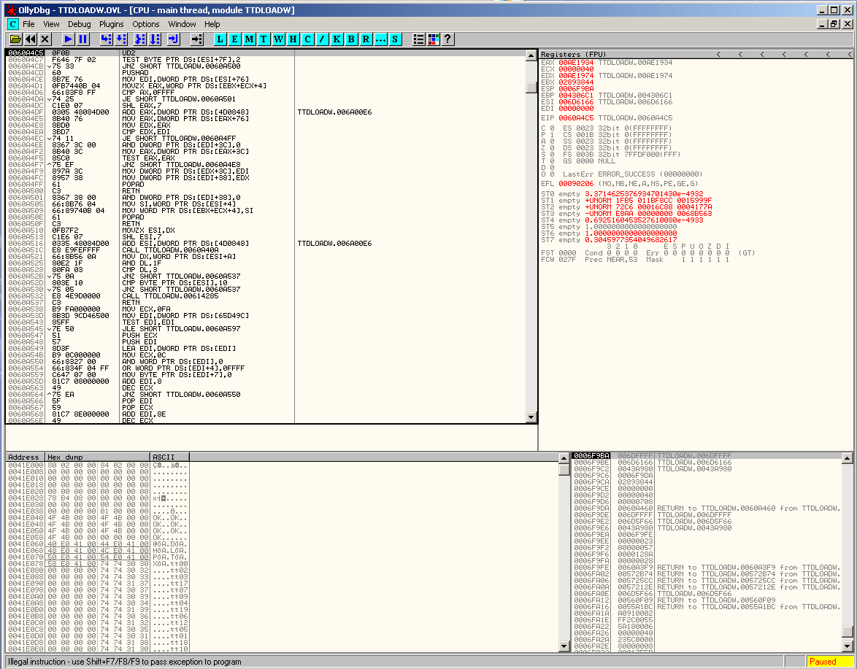The width and height of the screenshot is (857, 669).
Task: Click the Step into toolbar icon
Action: point(106,39)
